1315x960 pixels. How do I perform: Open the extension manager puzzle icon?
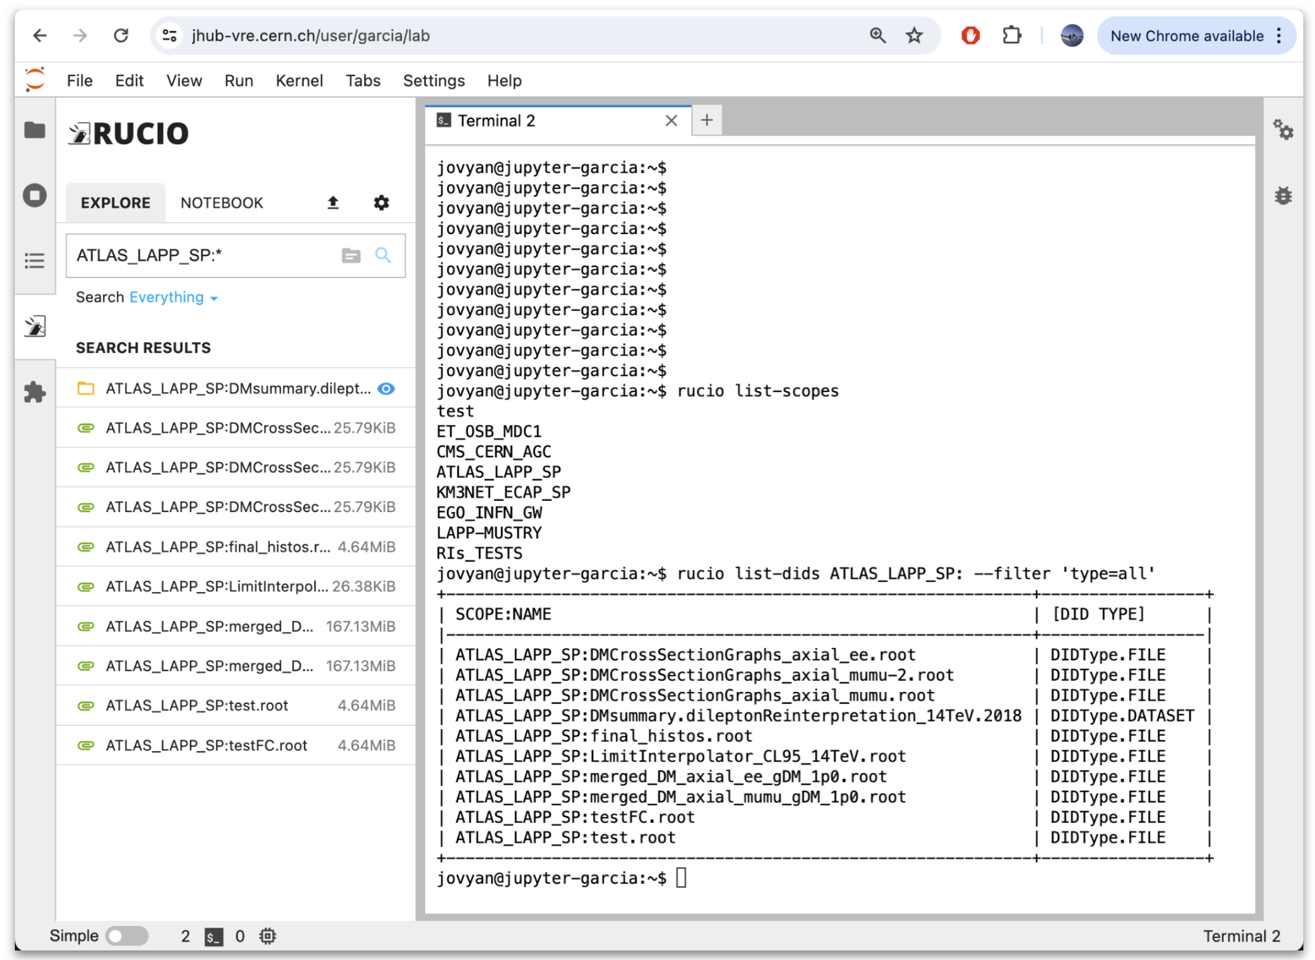(x=35, y=392)
